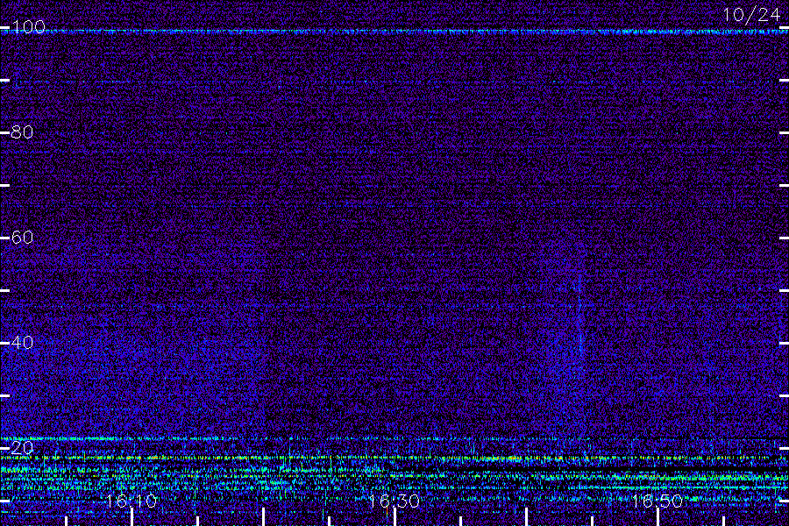Image resolution: width=789 pixels, height=526 pixels.
Task: Select the 40 frequency axis label
Action: [22, 342]
